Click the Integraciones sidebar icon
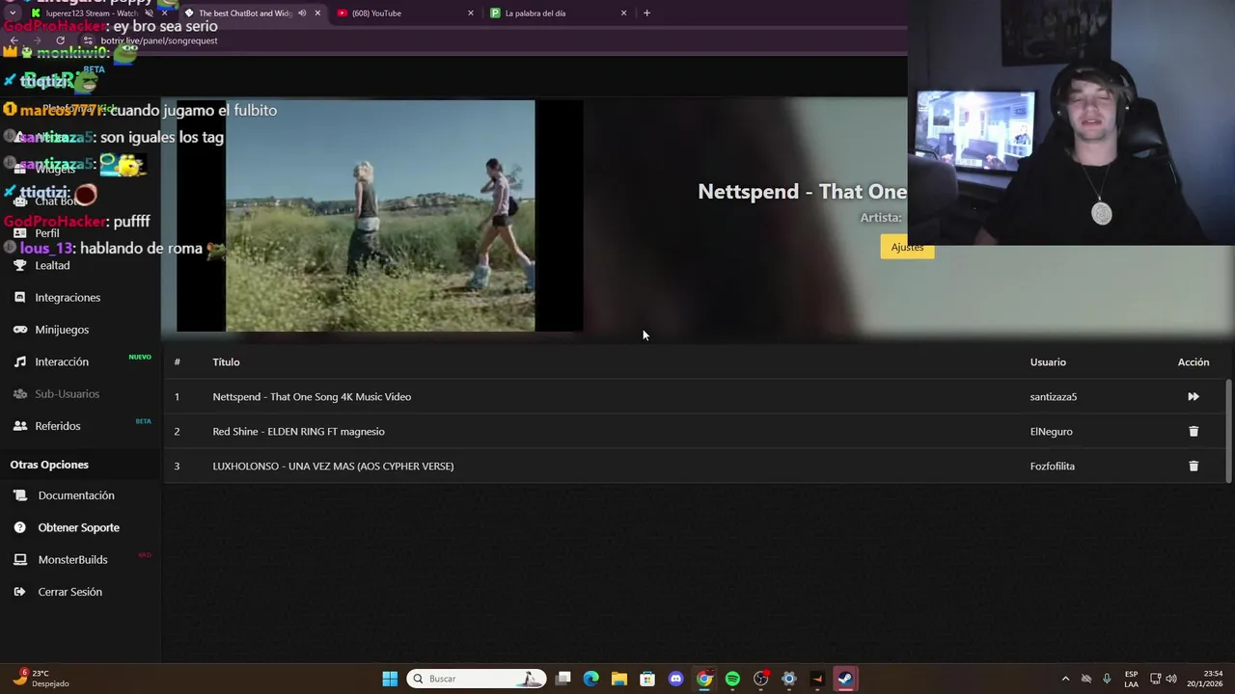This screenshot has width=1235, height=694. [x=19, y=297]
